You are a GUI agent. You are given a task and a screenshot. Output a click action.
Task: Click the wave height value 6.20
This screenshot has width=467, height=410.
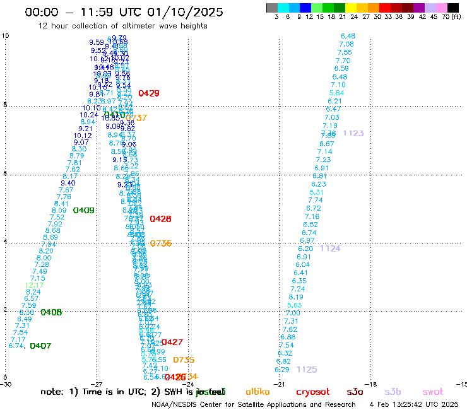[306, 249]
